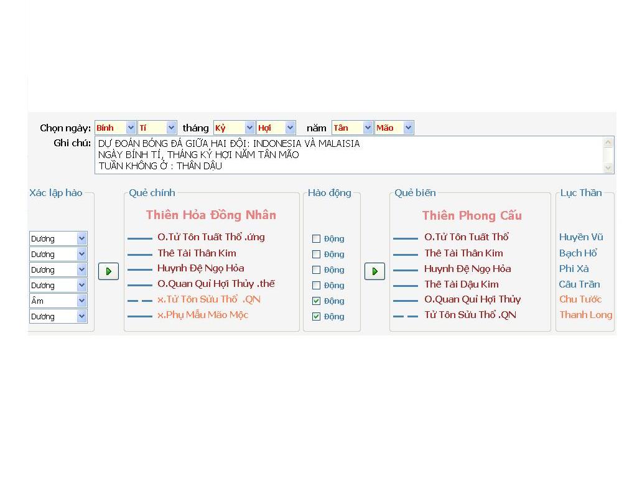
Task: Expand the Hợi month branch dropdown
Action: point(290,128)
